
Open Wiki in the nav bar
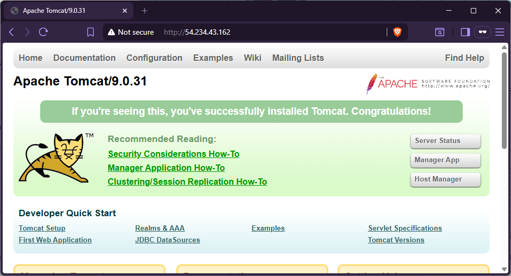pyautogui.click(x=253, y=58)
